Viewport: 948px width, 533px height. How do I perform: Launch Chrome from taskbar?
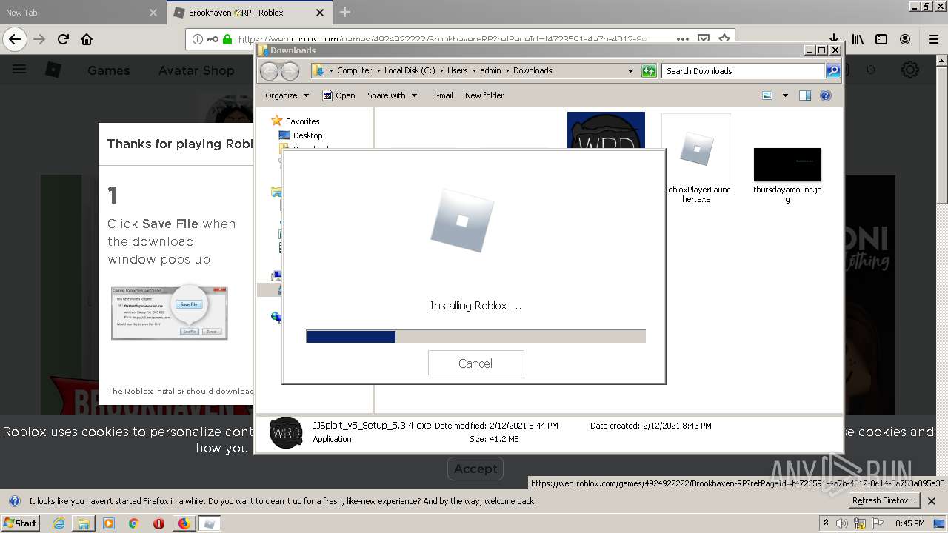[133, 523]
